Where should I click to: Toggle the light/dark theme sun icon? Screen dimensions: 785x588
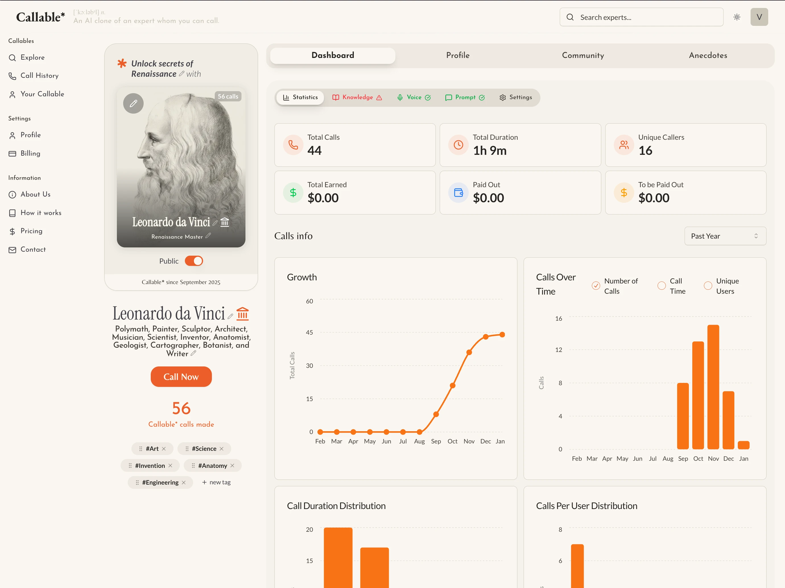tap(737, 17)
